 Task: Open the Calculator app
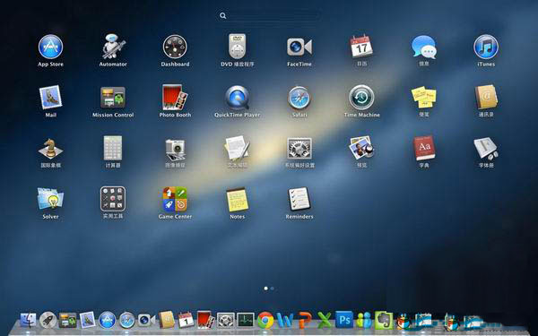tap(113, 148)
